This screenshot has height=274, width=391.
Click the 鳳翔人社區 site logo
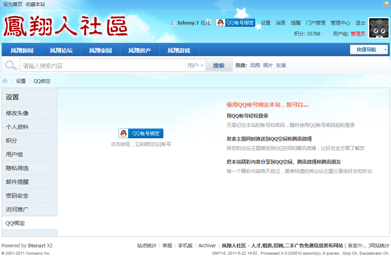coord(66,27)
